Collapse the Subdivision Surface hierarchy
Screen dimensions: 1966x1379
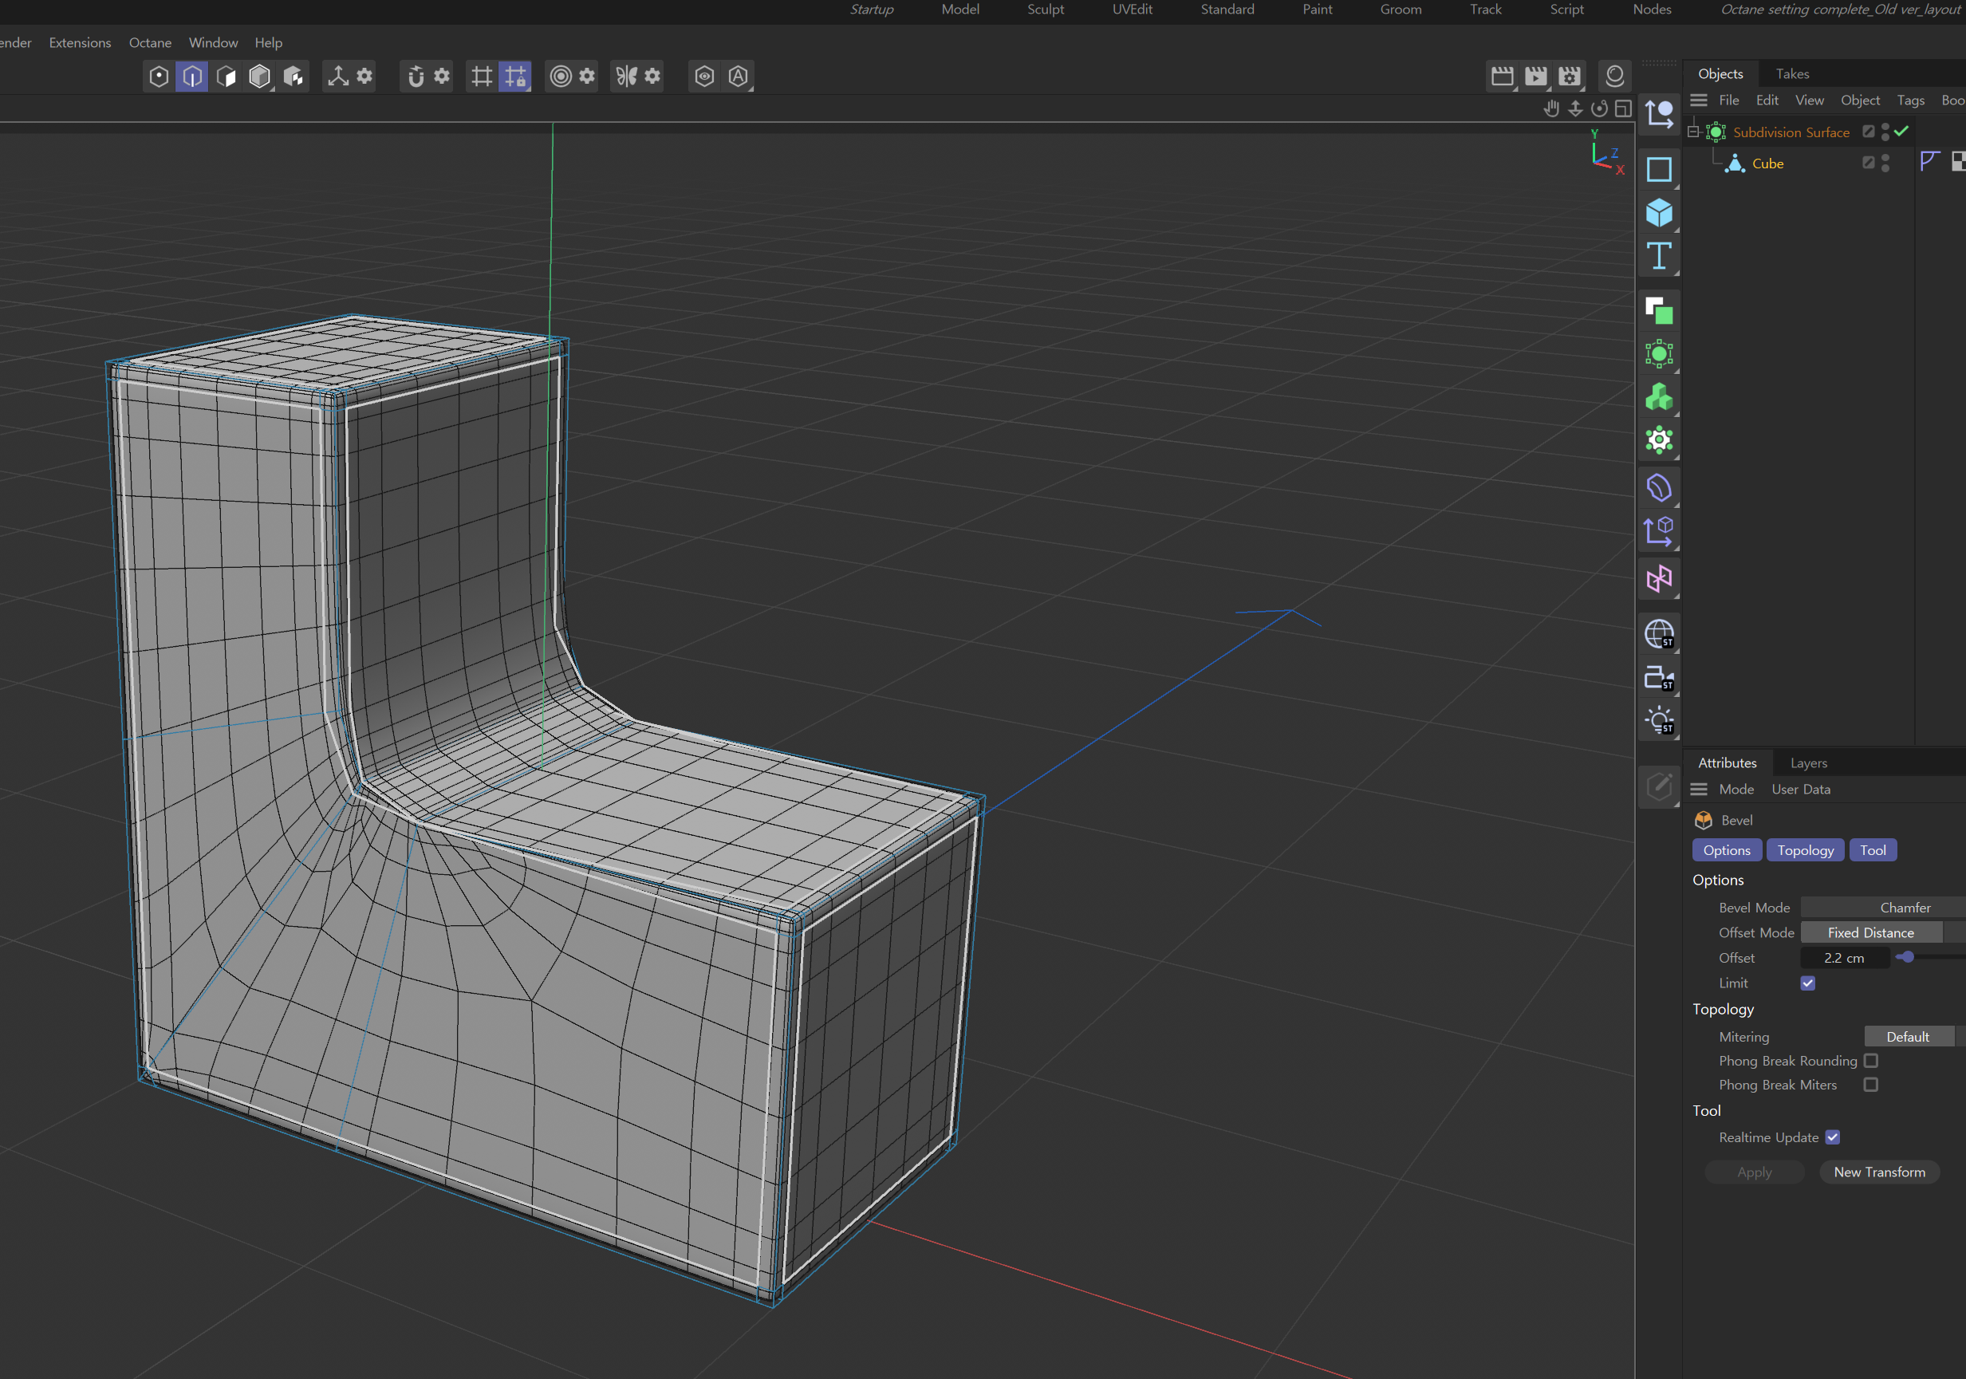1693,132
